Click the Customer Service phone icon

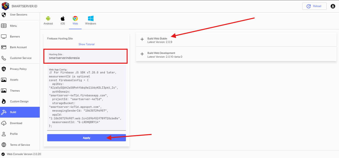(x=4, y=58)
